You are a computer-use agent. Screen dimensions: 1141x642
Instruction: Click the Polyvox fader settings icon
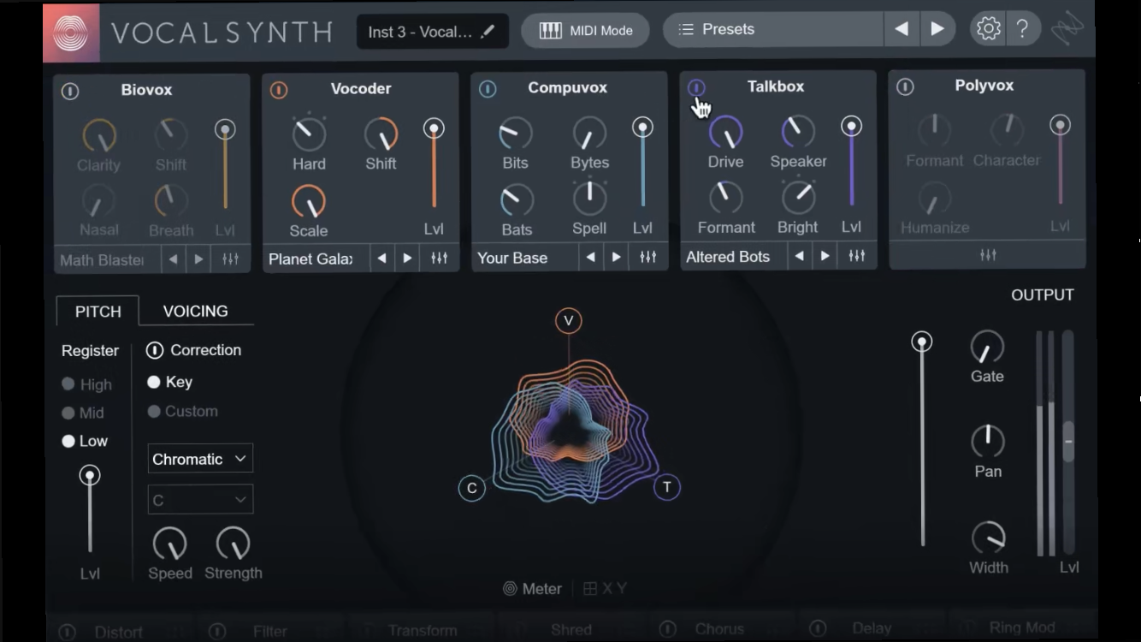point(986,253)
